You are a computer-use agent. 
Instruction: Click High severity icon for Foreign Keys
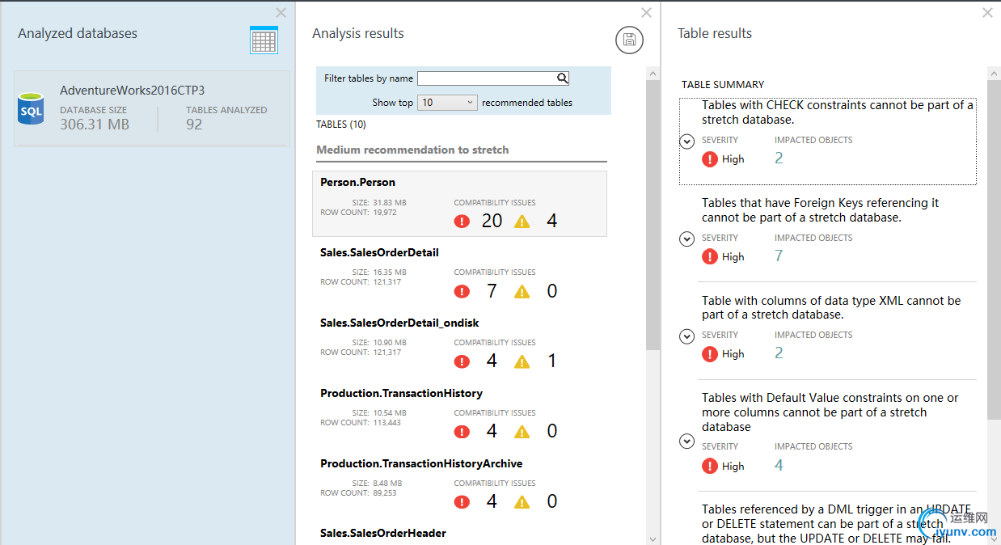[710, 257]
